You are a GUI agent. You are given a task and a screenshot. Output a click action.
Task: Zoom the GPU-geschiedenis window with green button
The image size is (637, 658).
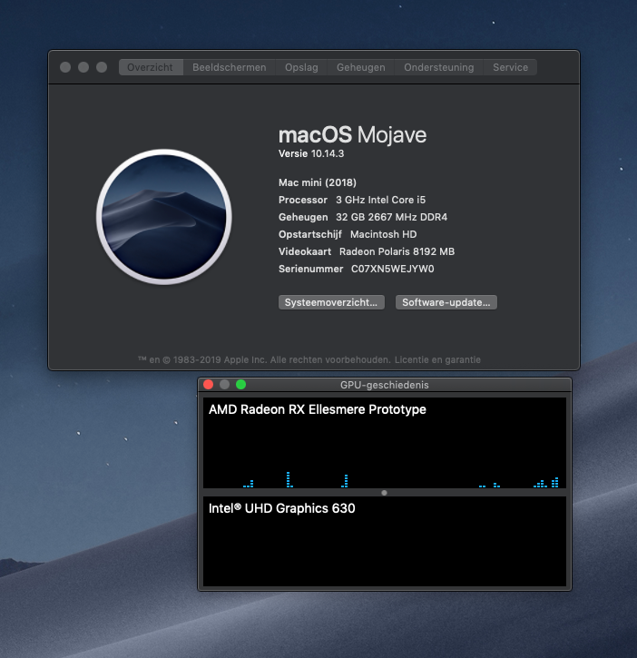(x=240, y=385)
